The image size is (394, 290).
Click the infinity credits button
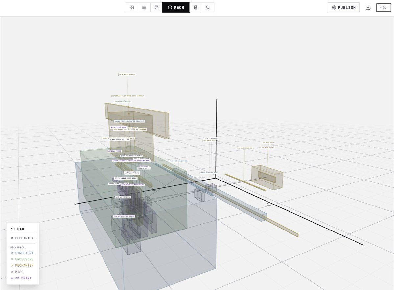click(x=383, y=7)
